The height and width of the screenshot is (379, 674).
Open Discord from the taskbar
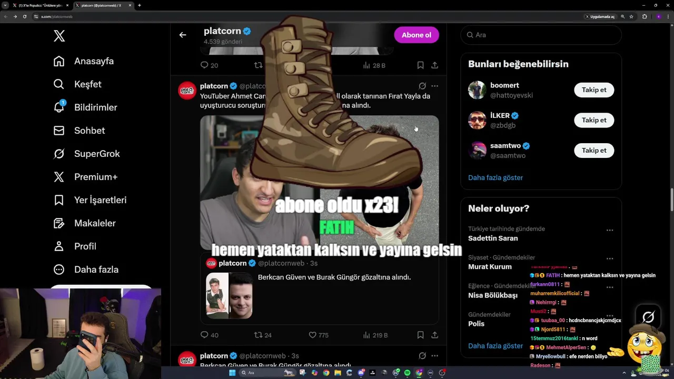pos(361,373)
